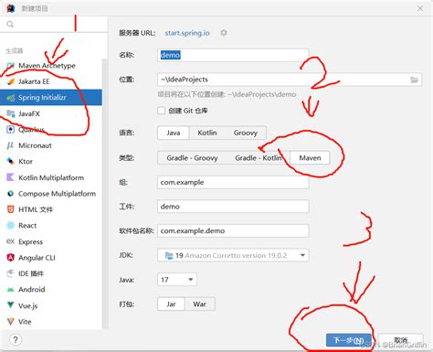Select Jar packaging

[x=171, y=304]
